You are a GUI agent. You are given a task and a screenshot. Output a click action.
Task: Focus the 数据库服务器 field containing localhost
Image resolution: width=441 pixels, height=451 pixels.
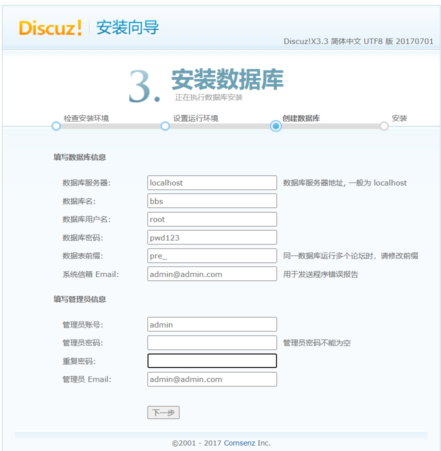[x=212, y=182]
